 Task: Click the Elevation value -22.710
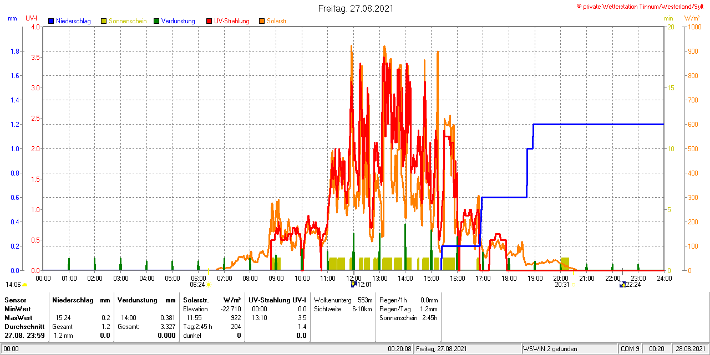coord(230,308)
